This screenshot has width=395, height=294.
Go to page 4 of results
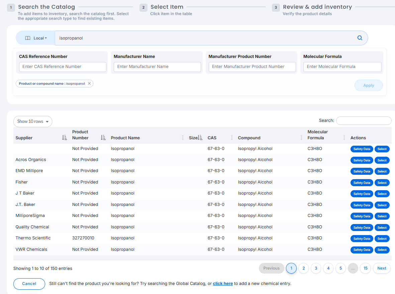click(x=328, y=268)
